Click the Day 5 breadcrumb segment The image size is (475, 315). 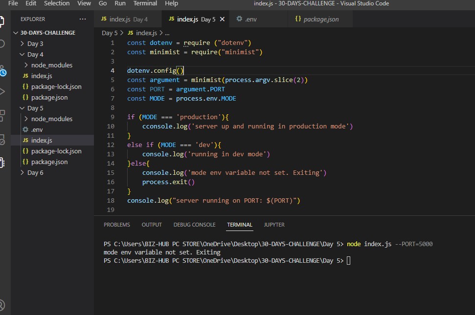[x=110, y=33]
